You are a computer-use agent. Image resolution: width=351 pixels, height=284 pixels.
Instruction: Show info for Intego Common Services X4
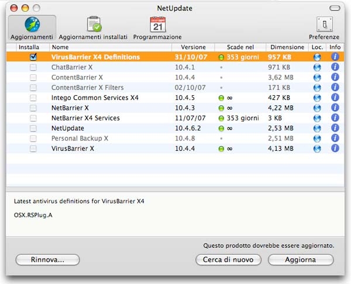point(335,98)
